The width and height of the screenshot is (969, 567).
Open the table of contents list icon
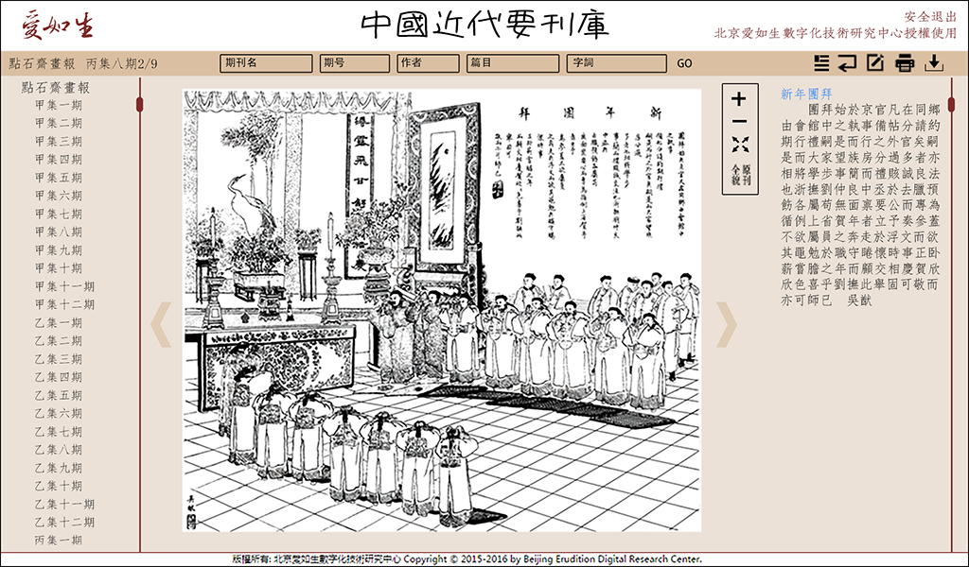821,63
